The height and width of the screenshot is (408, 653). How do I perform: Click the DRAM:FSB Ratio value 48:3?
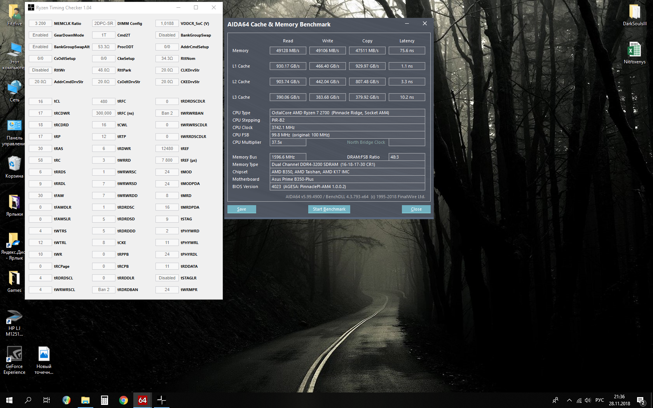tap(407, 157)
